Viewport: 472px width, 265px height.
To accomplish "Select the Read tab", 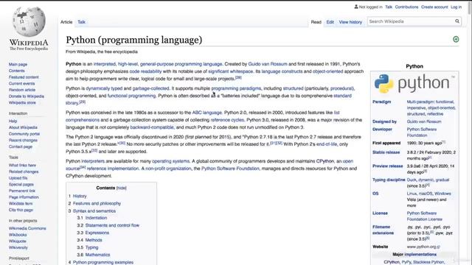I will 316,22.
